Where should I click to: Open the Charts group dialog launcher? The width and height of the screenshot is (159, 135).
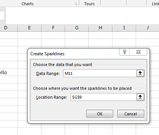76,4
